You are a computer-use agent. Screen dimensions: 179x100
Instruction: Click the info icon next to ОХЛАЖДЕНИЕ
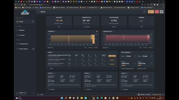(x=131, y=52)
